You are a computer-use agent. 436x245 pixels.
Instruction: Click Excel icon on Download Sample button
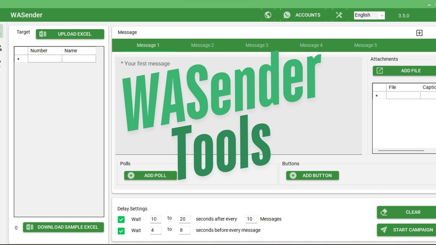(x=30, y=227)
